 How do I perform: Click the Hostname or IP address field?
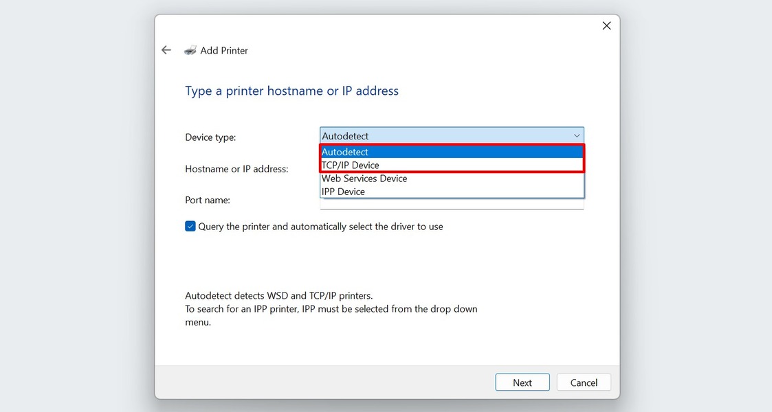[x=451, y=169]
